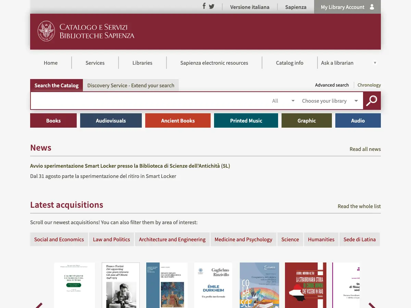Open the Smart Locker news headline

tap(130, 166)
